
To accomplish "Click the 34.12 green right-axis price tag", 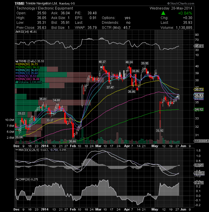I will point(199,109).
